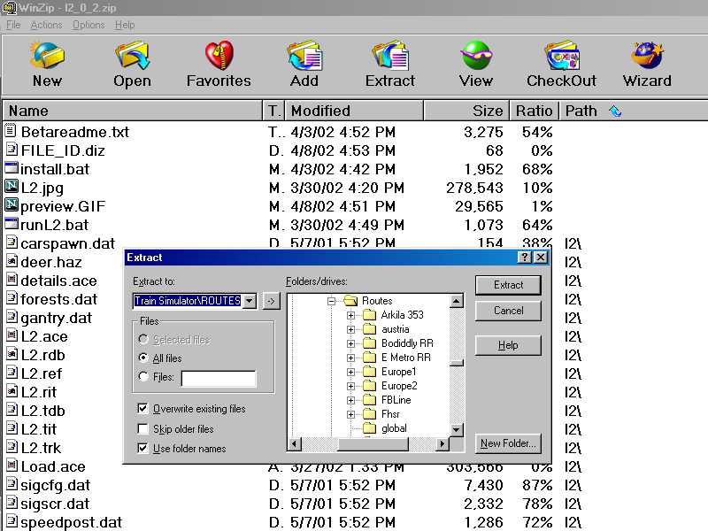Select the deer.haz file icon
This screenshot has width=708, height=531.
click(12, 261)
